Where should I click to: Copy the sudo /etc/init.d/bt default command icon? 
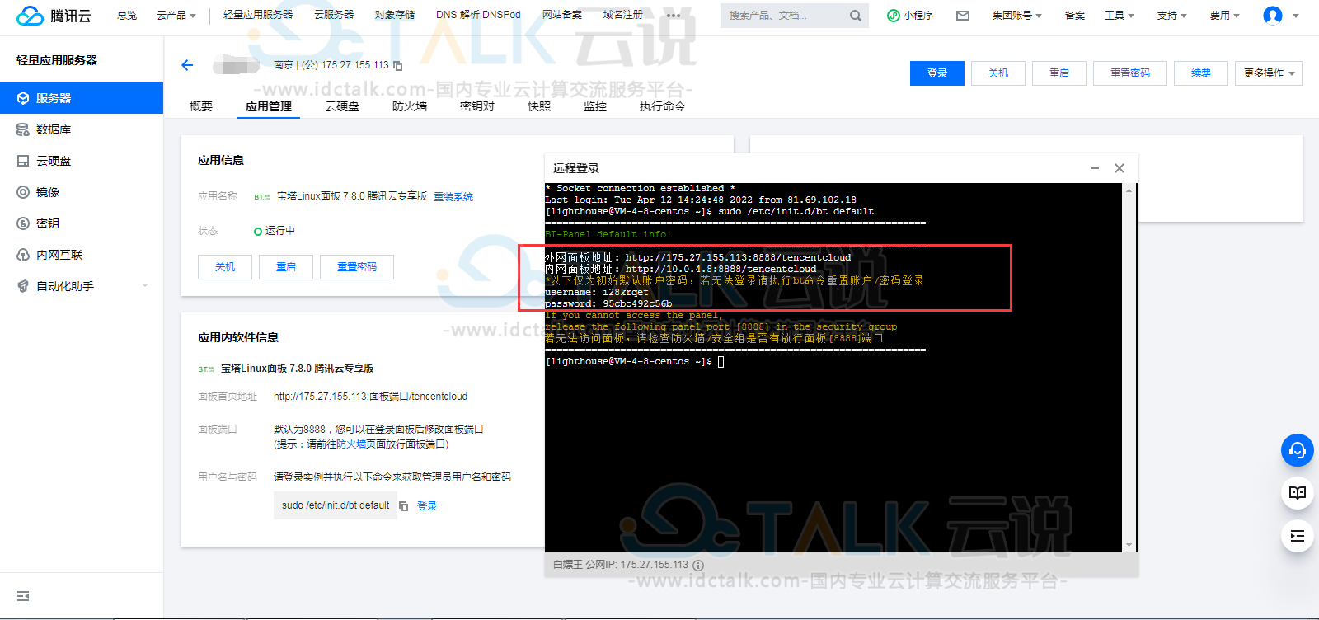[404, 505]
